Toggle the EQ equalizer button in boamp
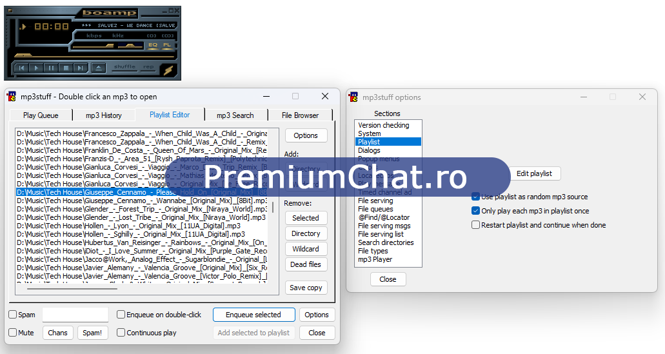Image resolution: width=665 pixels, height=354 pixels. (x=153, y=45)
